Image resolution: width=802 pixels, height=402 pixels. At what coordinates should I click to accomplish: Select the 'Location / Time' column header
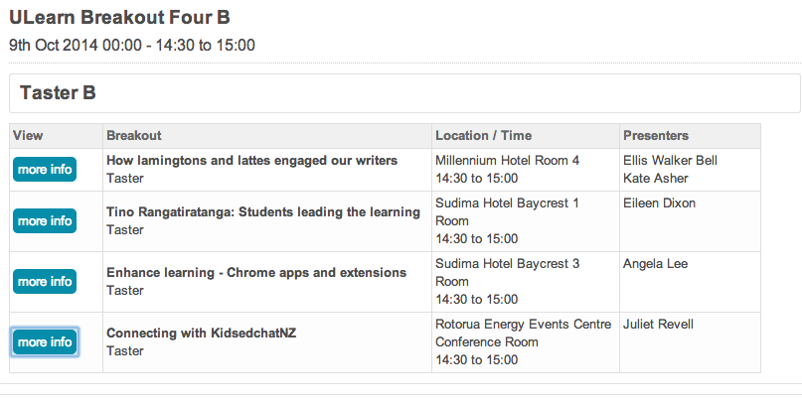484,135
